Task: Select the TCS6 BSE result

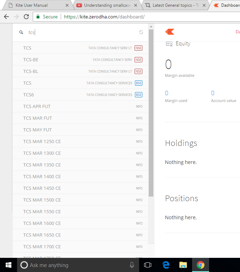Action: click(80, 95)
